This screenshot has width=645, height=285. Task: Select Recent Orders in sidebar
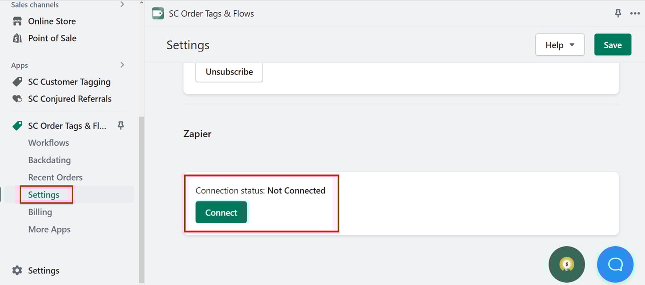point(55,177)
